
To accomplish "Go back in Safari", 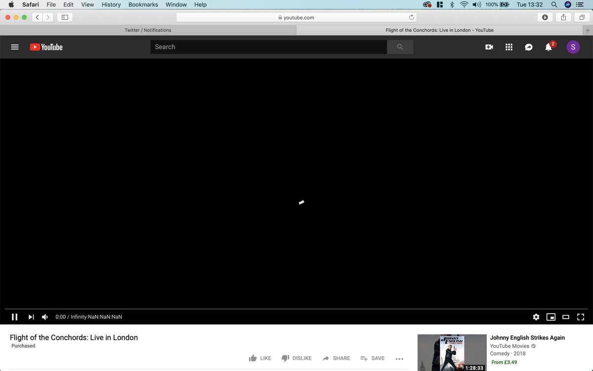I will (38, 17).
